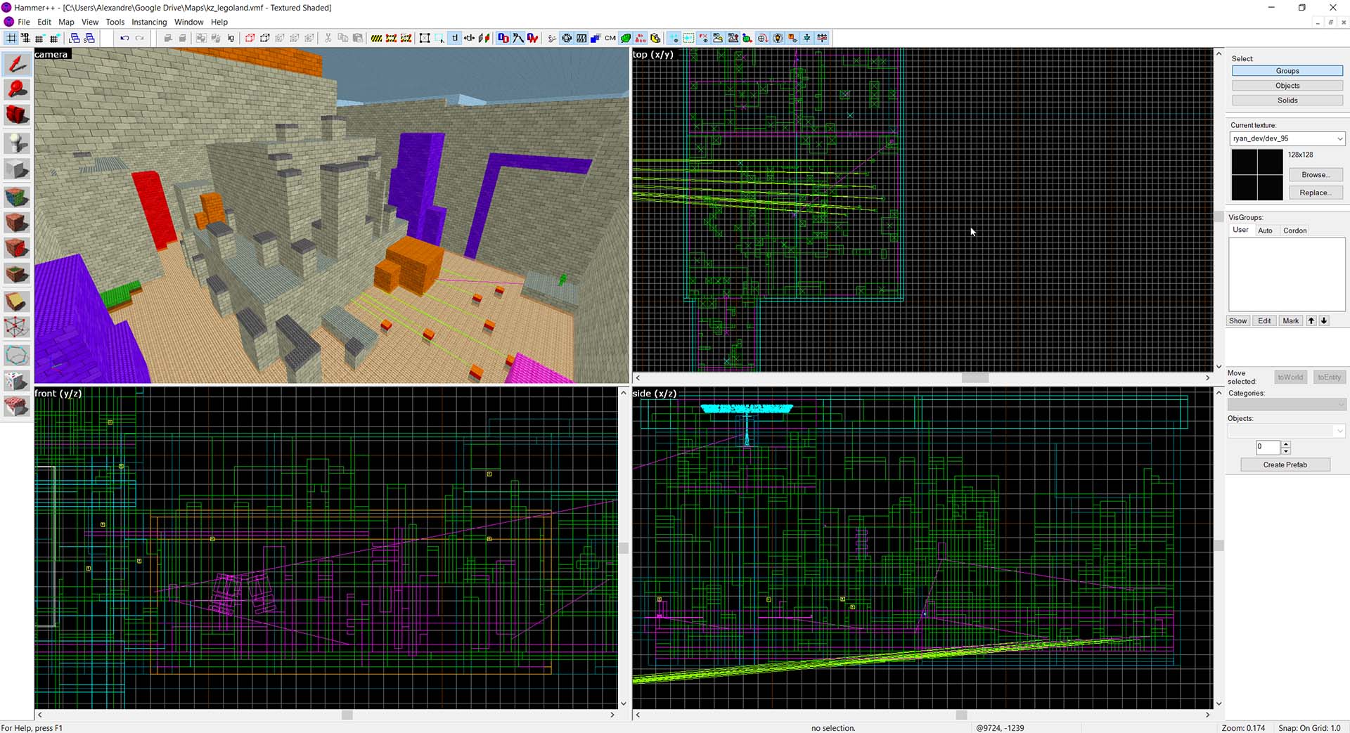Select the Clipping tool
The image size is (1350, 733).
(16, 301)
